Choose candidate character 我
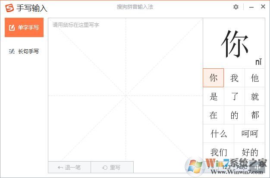The width and height of the screenshot is (270, 178). pyautogui.click(x=234, y=78)
